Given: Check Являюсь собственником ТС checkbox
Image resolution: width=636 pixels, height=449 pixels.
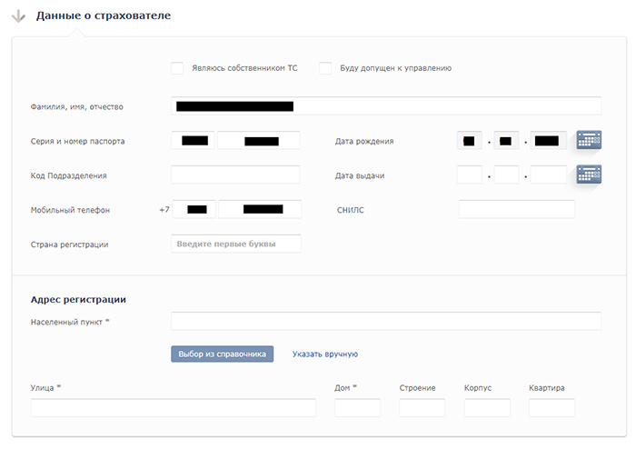Looking at the screenshot, I should pos(177,68).
